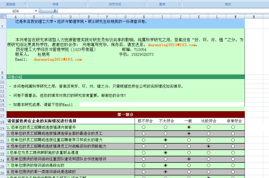Select 一般 for question 2 最适合的员工

click(x=189, y=134)
